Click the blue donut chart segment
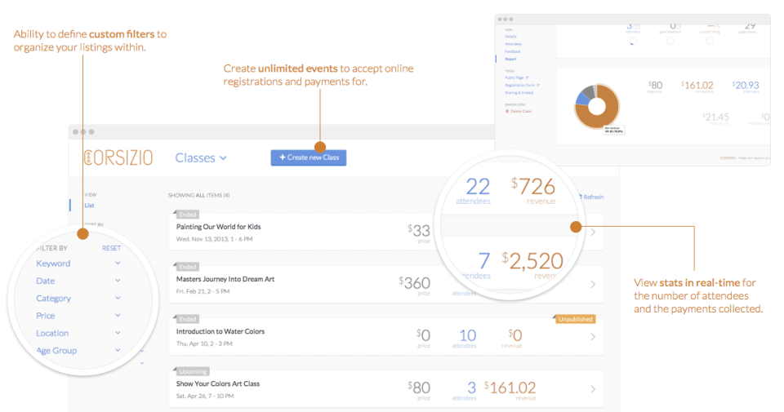784x412 pixels. (581, 99)
